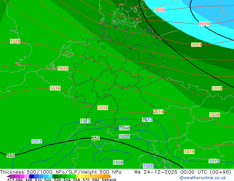
Task: Pick the cyan legend swatch near 522
Action: (x=50, y=176)
